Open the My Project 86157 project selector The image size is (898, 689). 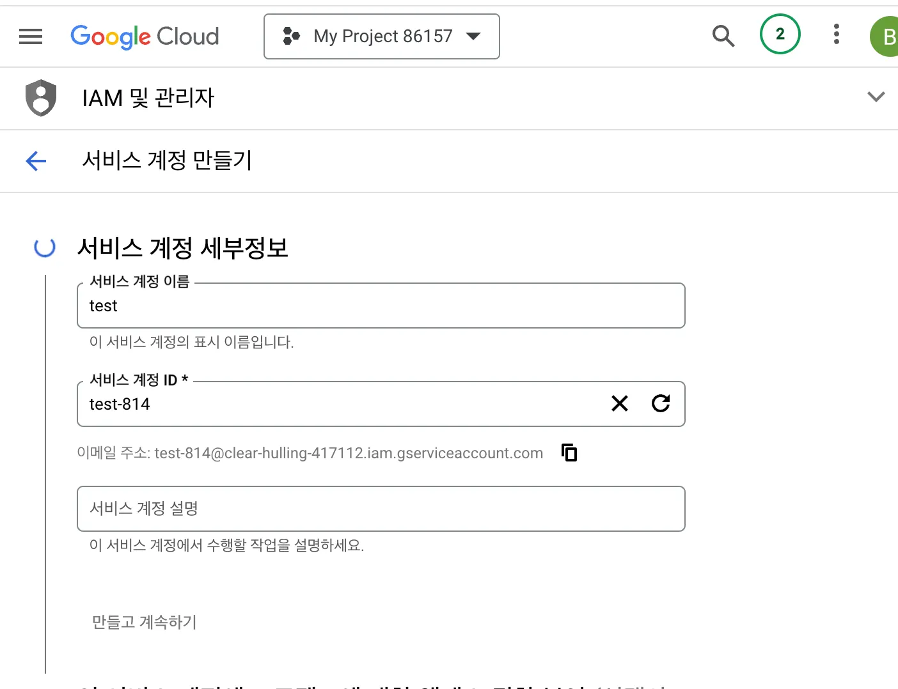(x=381, y=36)
